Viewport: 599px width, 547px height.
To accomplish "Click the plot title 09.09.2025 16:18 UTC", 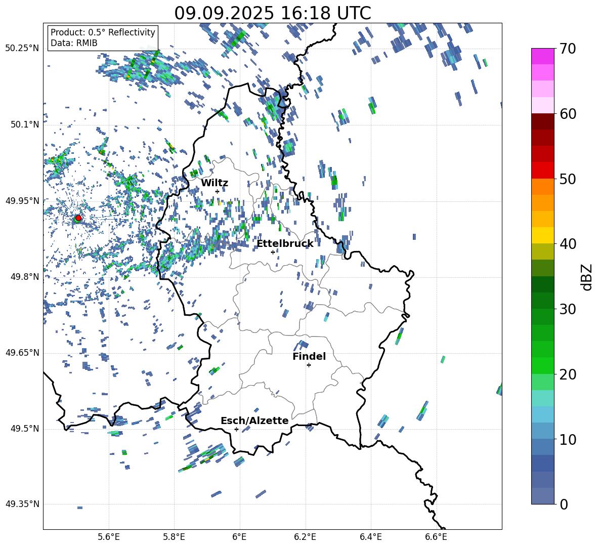I will (273, 13).
